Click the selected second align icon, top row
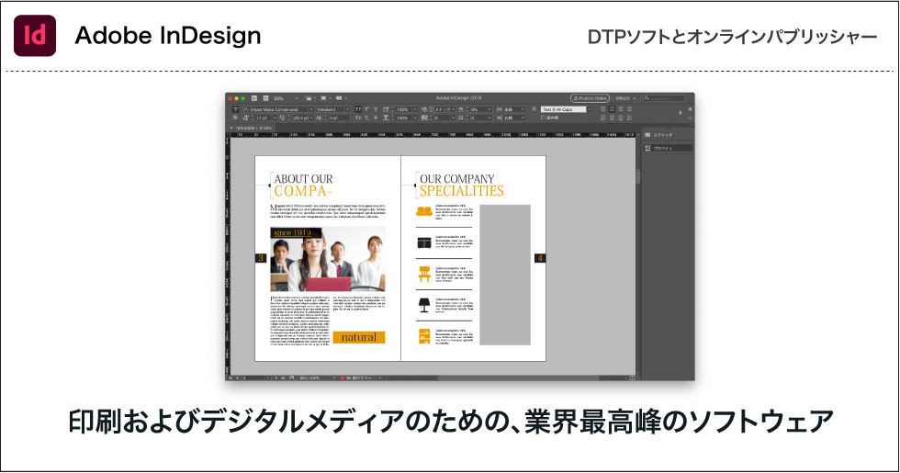 point(612,109)
